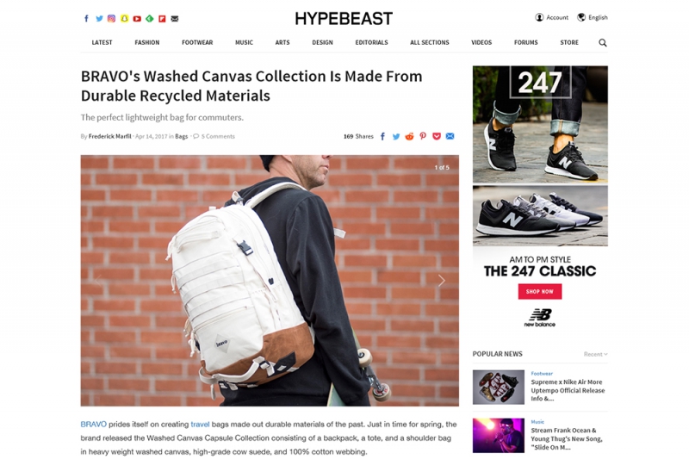689x459 pixels.
Task: Open the Snapchat icon in header
Action: (x=124, y=18)
